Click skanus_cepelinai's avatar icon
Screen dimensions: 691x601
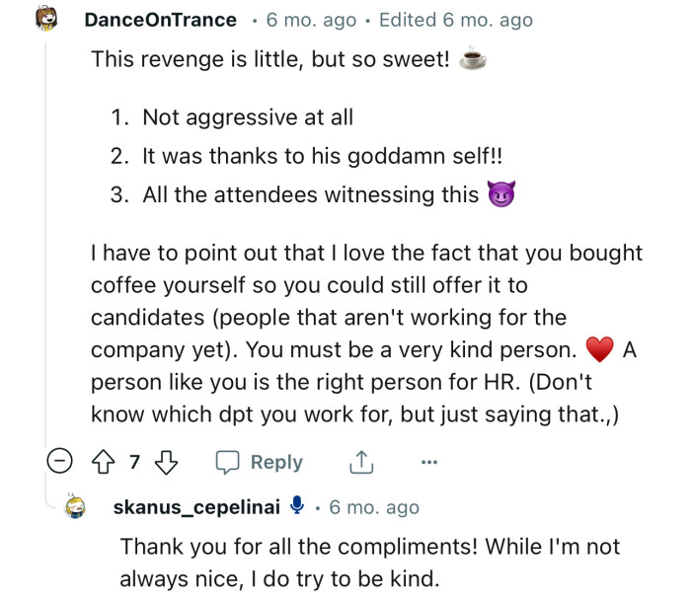pyautogui.click(x=76, y=507)
